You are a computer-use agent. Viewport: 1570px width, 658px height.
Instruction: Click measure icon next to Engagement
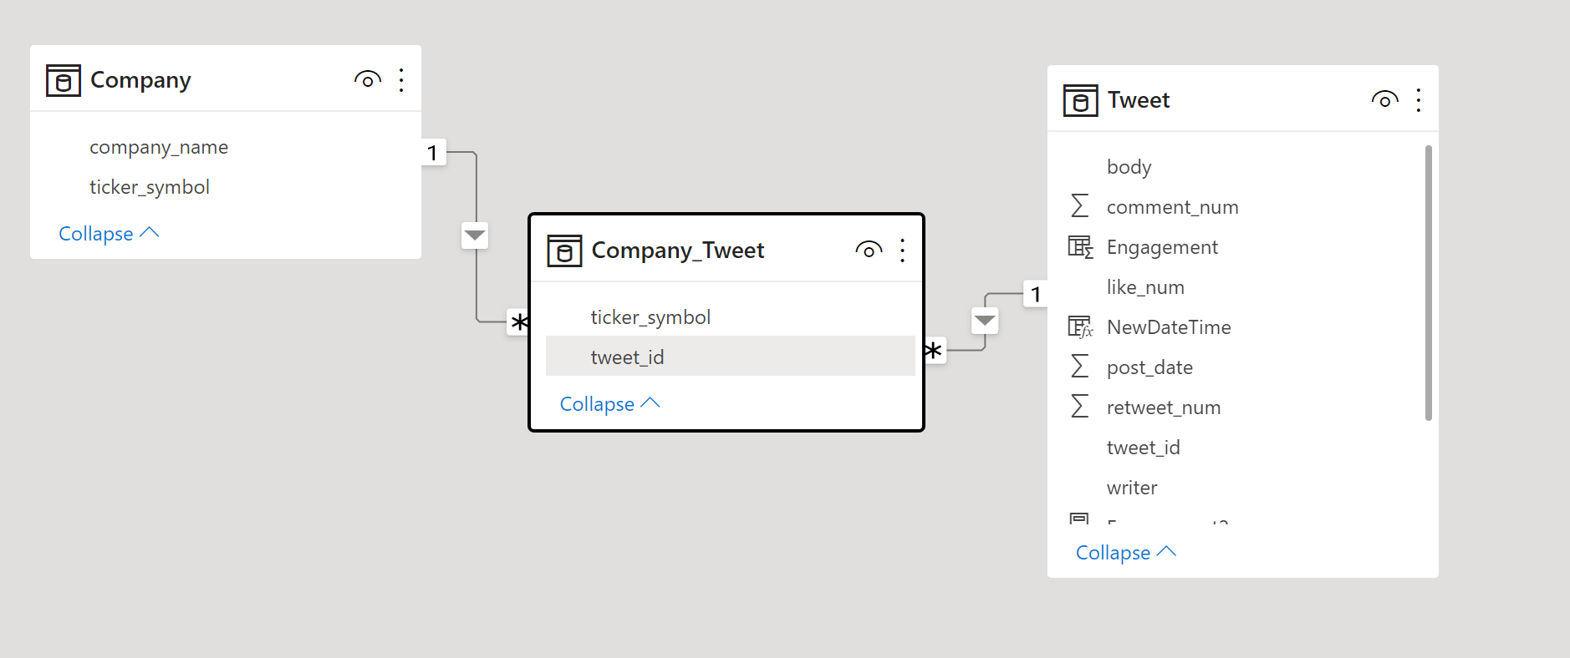[1080, 246]
